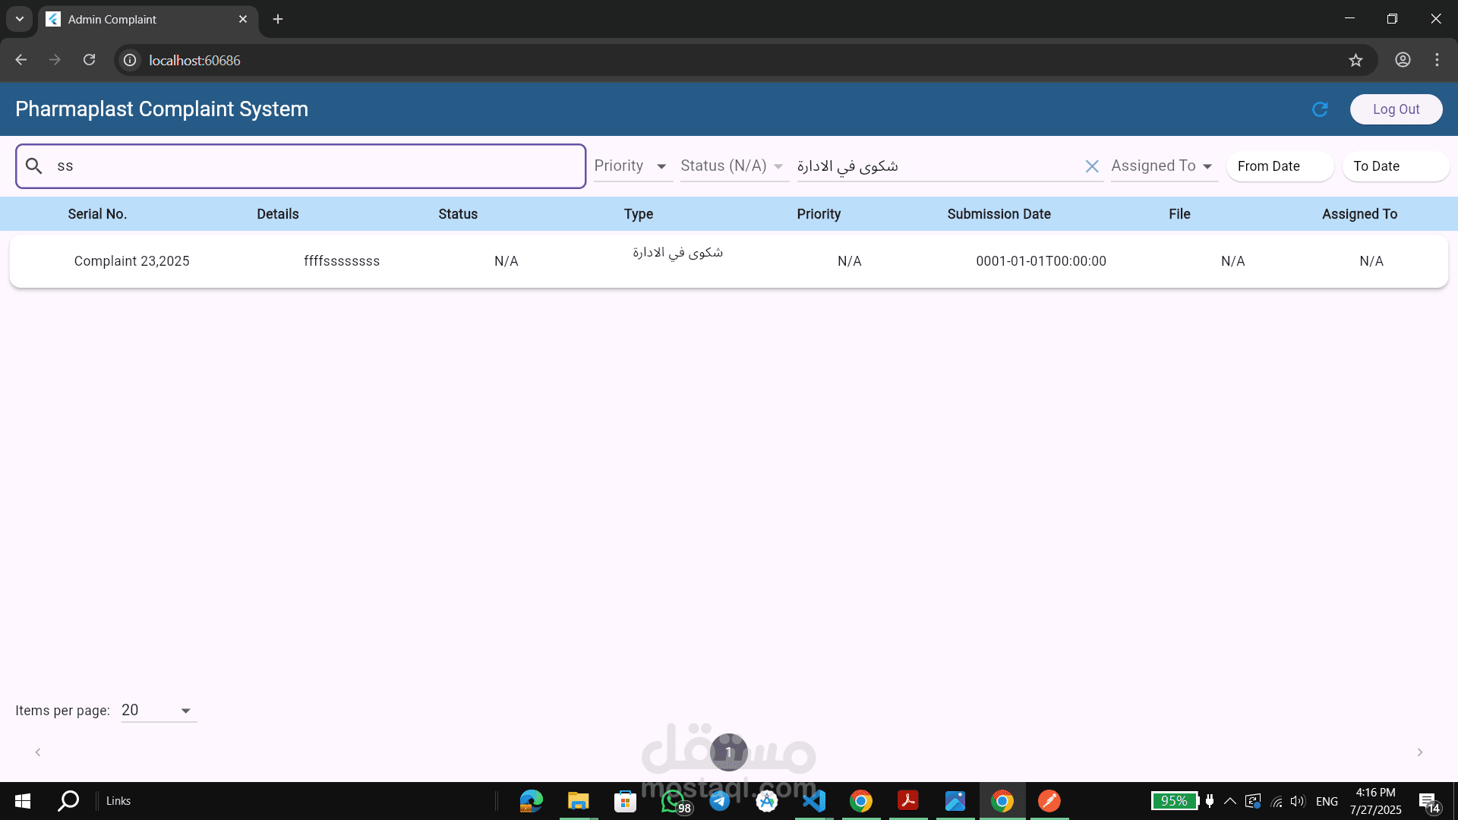Open WhatsApp from taskbar

pos(674,801)
